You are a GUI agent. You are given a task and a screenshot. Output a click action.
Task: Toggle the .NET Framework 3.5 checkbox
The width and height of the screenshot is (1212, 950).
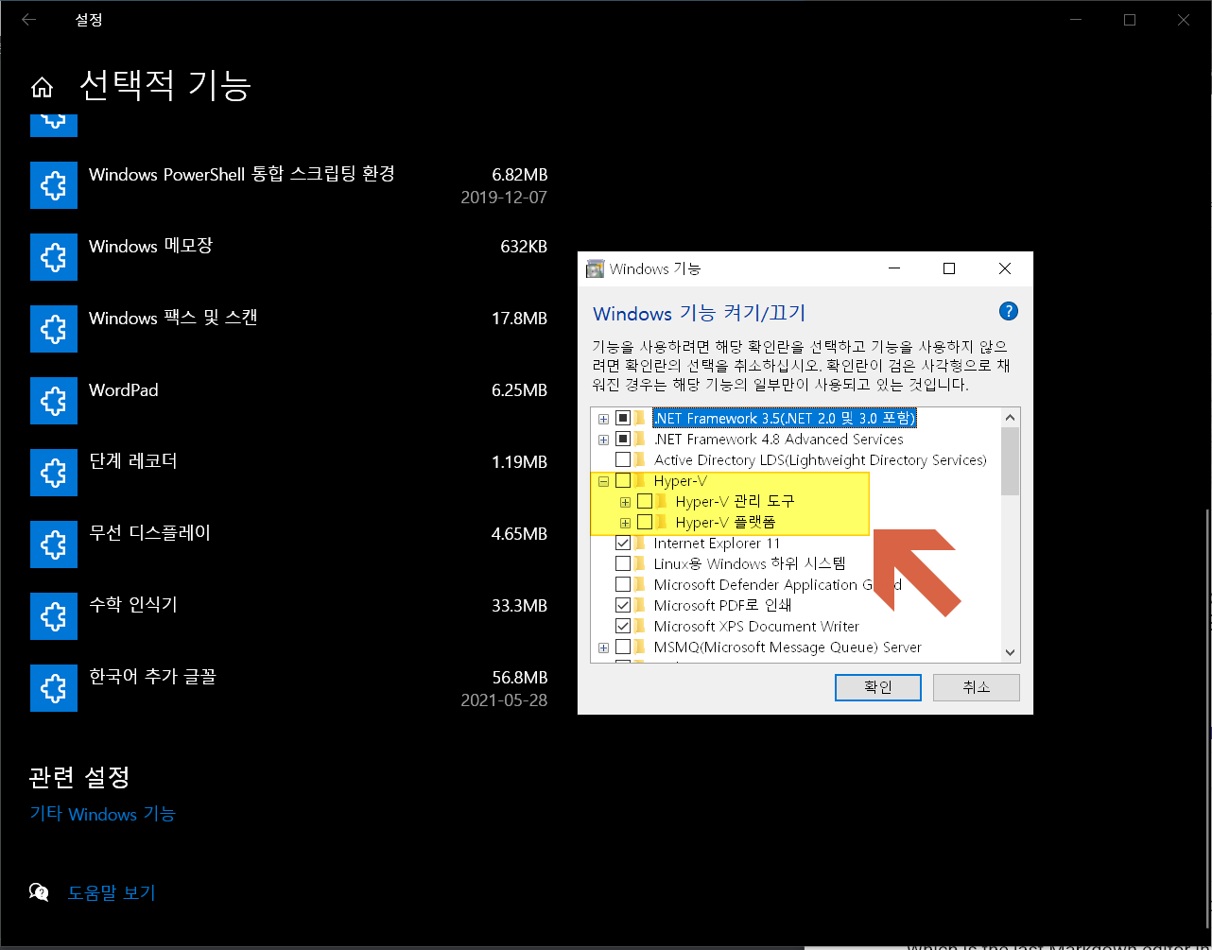623,418
